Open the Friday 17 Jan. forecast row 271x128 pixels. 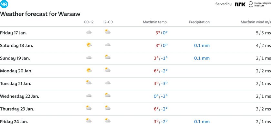point(135,33)
